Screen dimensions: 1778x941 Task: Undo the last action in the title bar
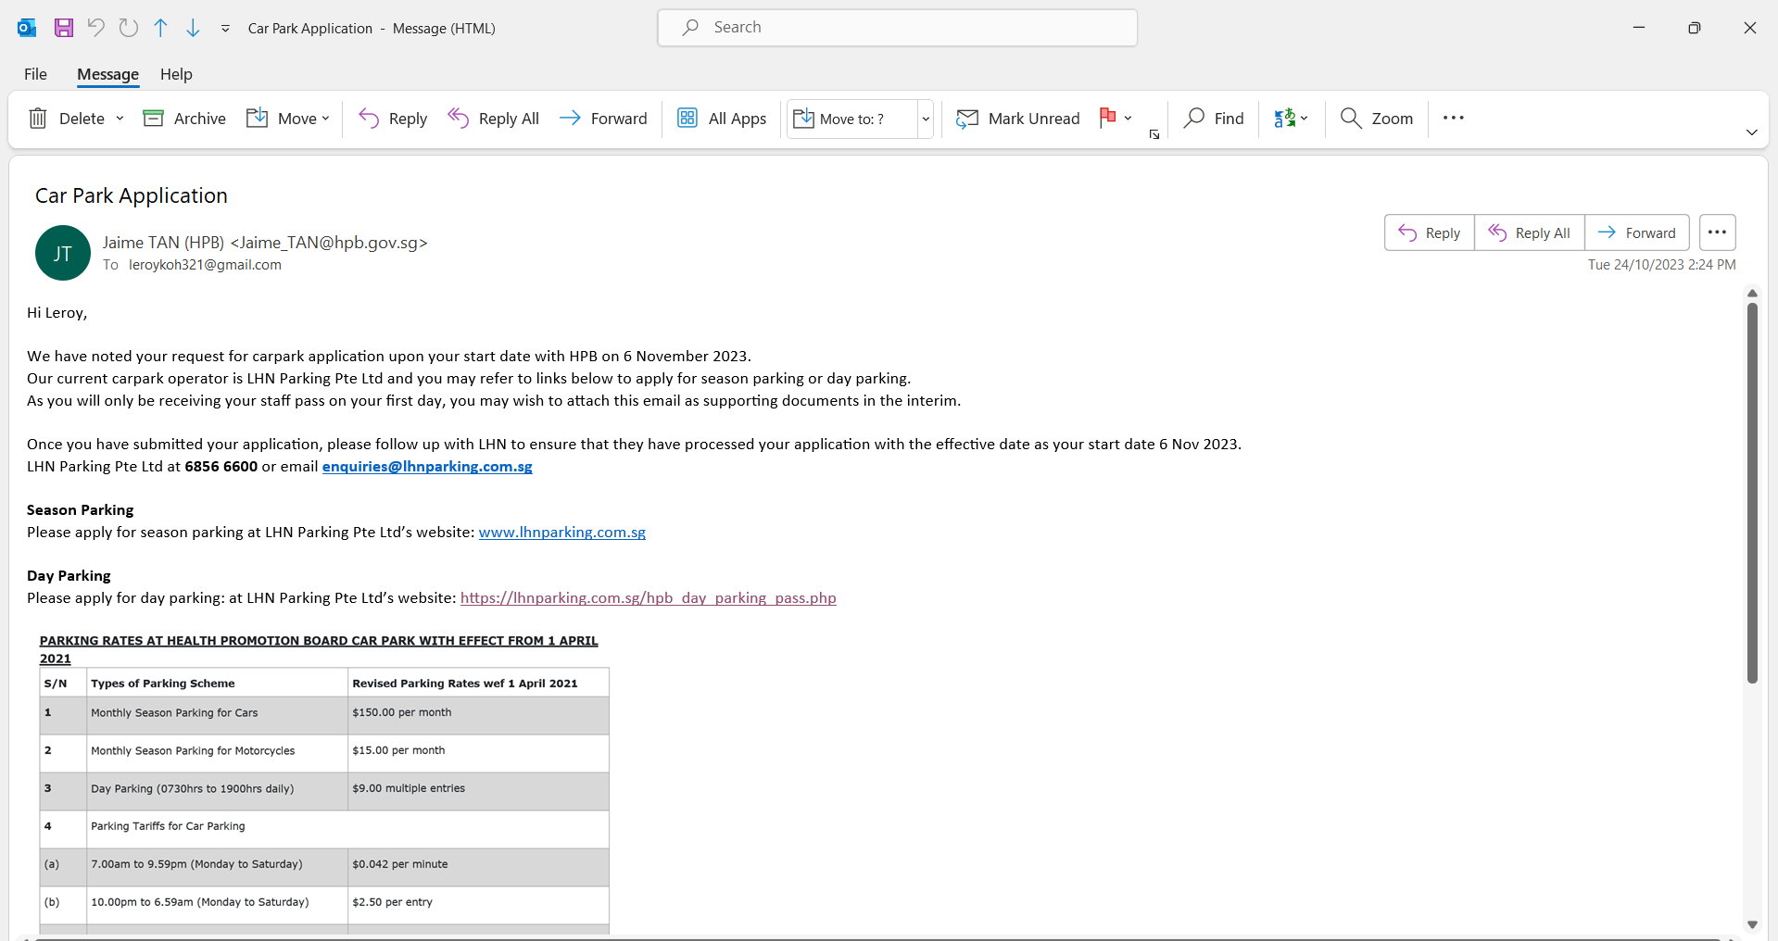tap(95, 28)
